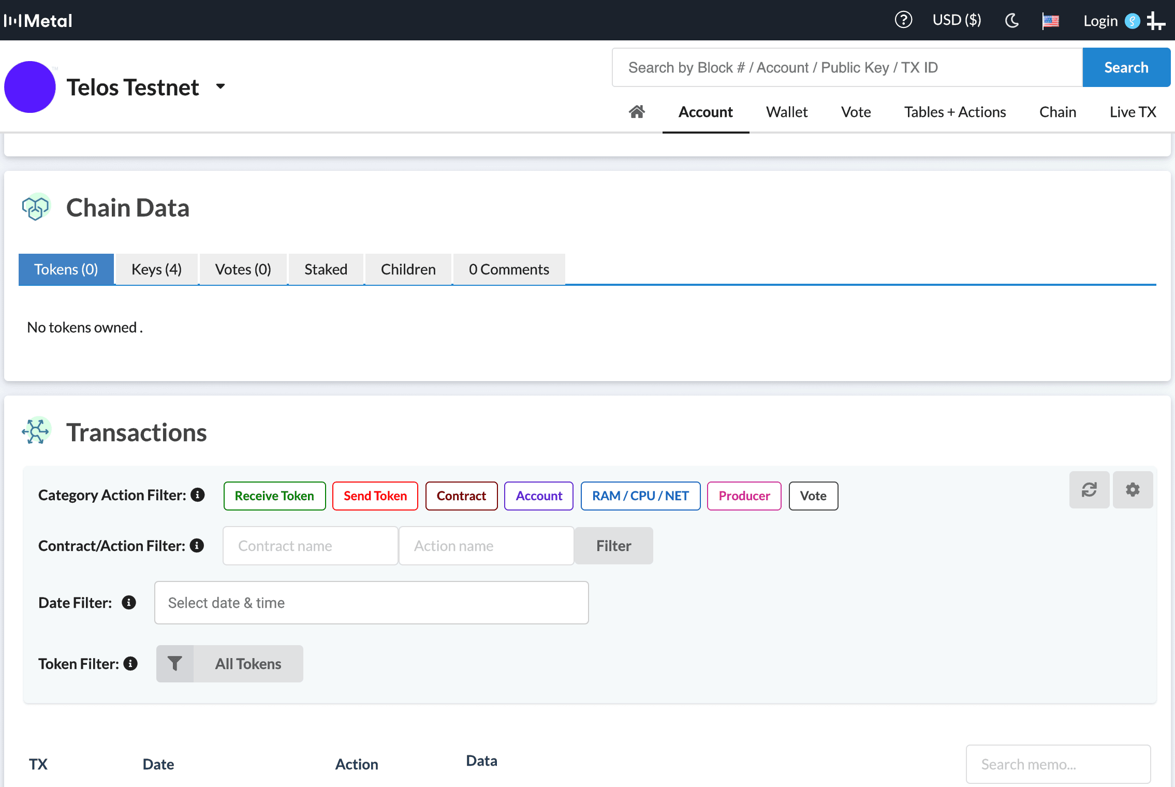
Task: Focus the Search memo field
Action: pyautogui.click(x=1058, y=764)
